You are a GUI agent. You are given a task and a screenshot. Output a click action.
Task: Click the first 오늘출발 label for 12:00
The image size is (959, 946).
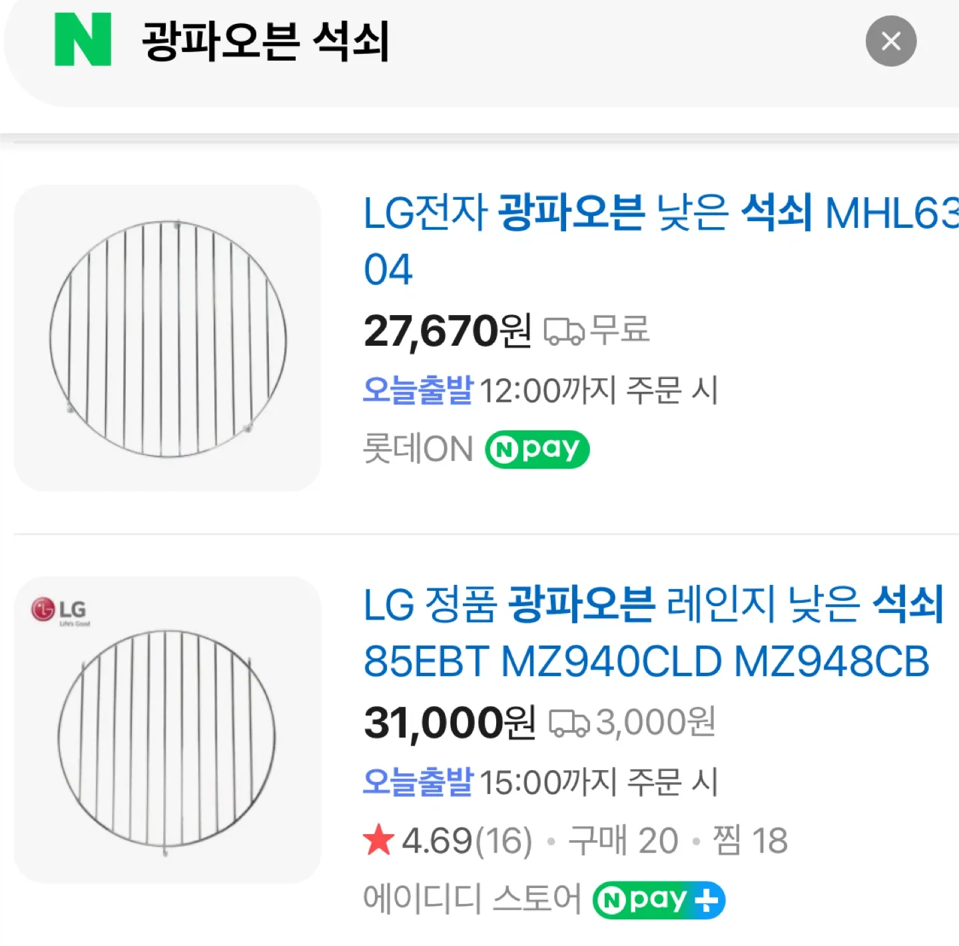point(418,390)
